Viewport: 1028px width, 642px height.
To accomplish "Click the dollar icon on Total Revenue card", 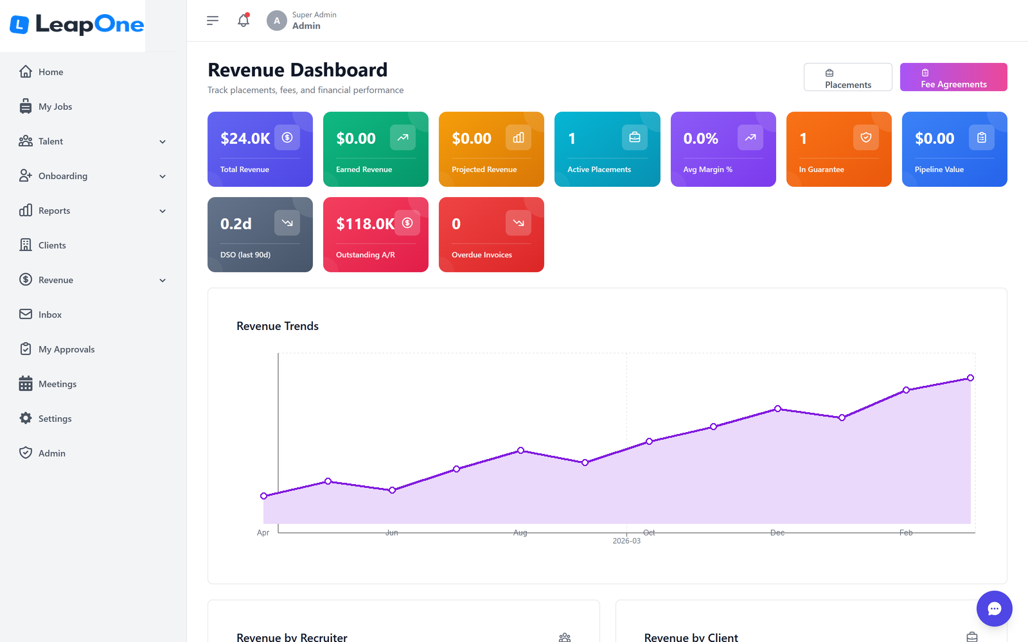I will (x=287, y=137).
